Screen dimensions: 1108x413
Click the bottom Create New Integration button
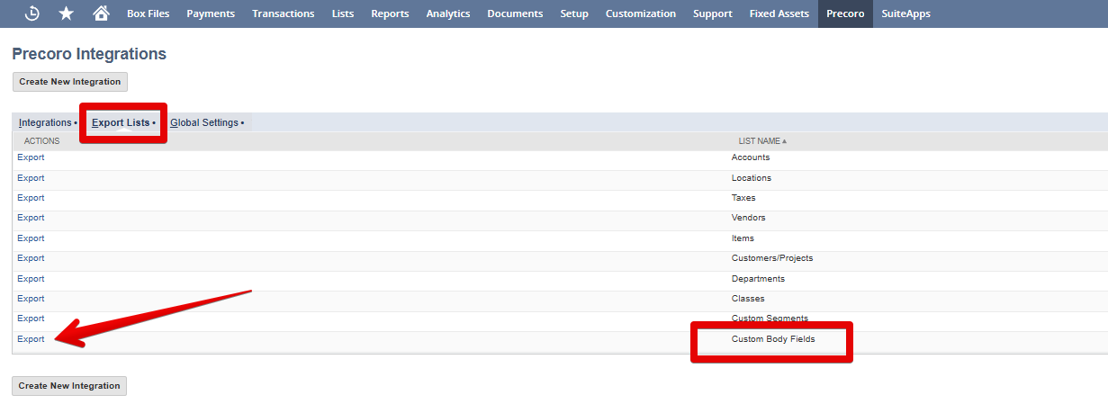pos(69,386)
